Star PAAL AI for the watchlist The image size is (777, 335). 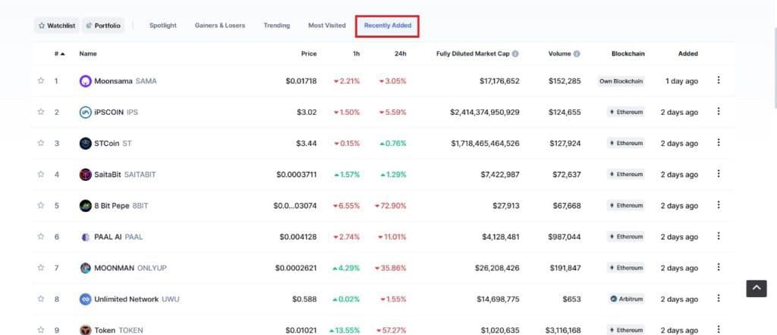pyautogui.click(x=41, y=236)
